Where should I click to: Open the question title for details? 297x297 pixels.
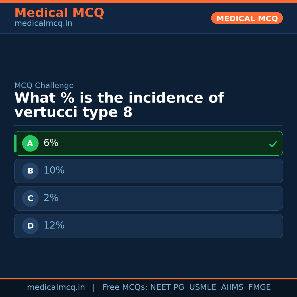click(x=119, y=105)
